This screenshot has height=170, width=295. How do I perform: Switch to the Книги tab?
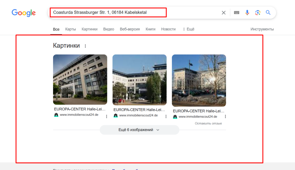coord(150,29)
